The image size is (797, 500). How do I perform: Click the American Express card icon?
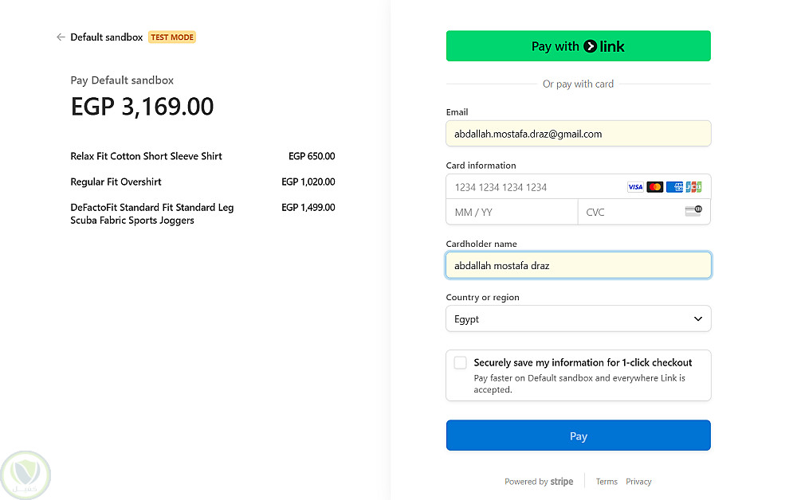coord(674,187)
